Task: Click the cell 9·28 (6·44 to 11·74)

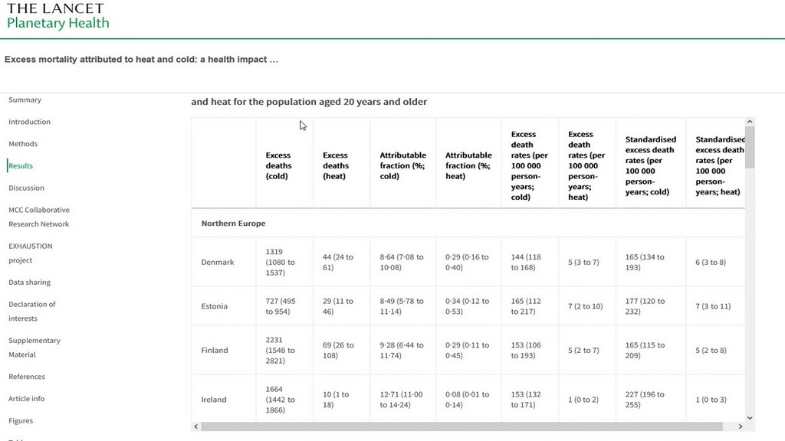Action: tap(402, 350)
